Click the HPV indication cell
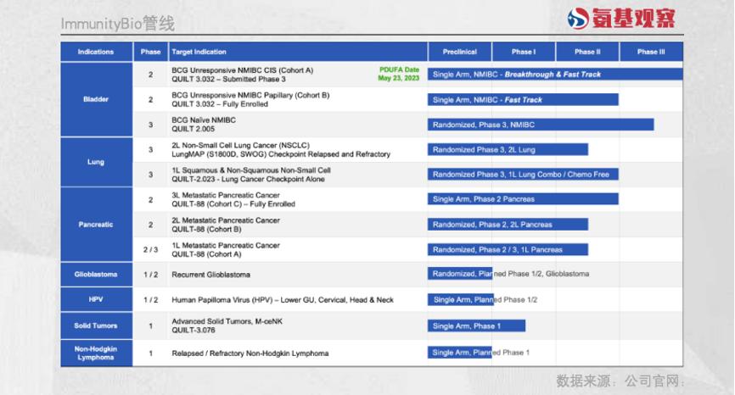 pos(96,299)
